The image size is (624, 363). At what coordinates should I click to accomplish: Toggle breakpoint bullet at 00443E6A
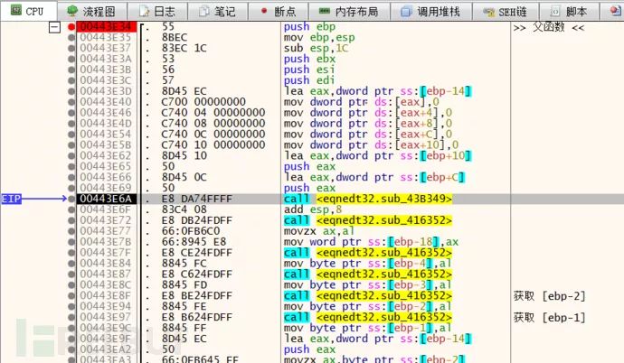pyautogui.click(x=71, y=199)
